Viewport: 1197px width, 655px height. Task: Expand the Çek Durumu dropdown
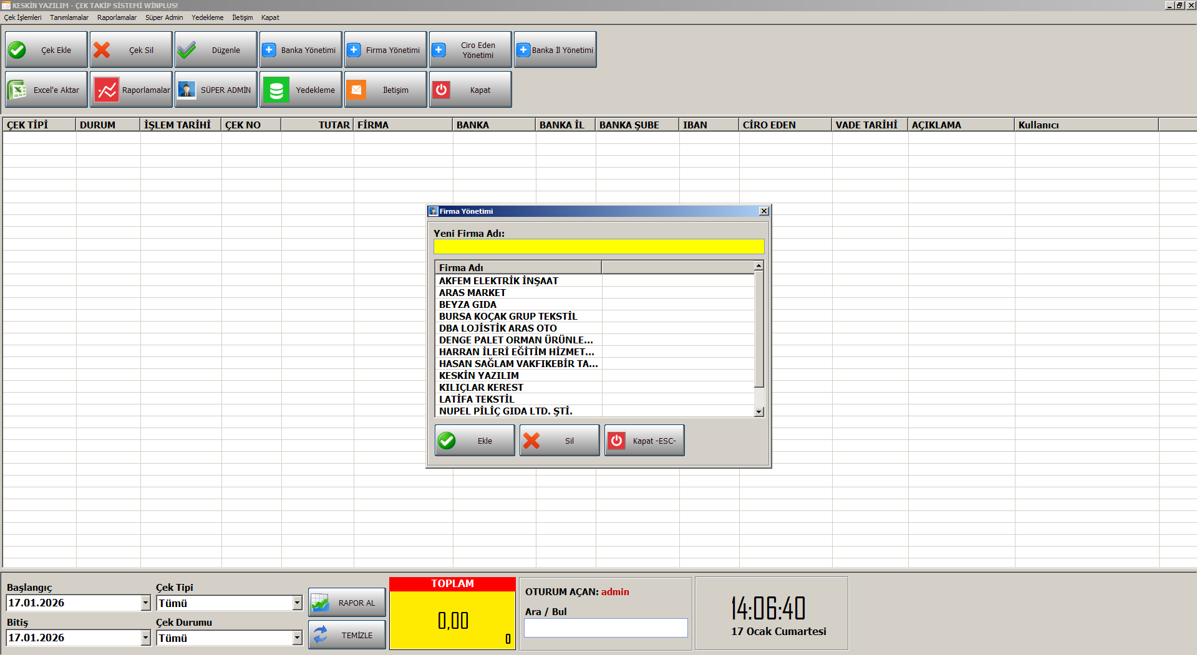point(297,638)
